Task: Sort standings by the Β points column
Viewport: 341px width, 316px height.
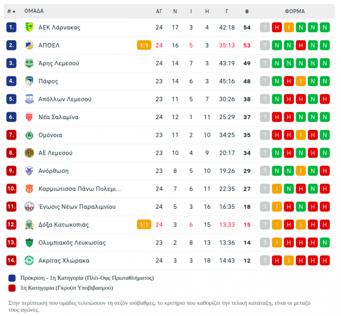Action: tap(247, 11)
